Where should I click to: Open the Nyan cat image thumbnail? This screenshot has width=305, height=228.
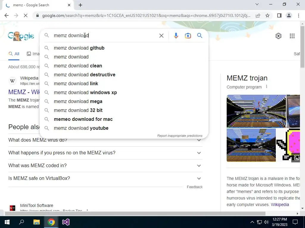coord(288,145)
